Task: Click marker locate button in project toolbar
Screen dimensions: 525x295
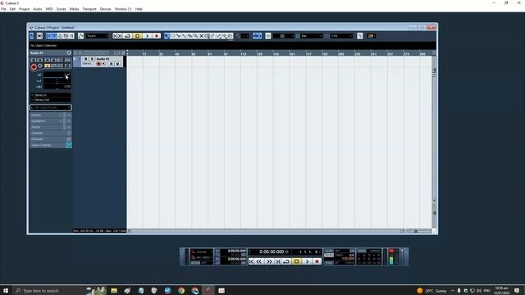Action: coord(117,36)
